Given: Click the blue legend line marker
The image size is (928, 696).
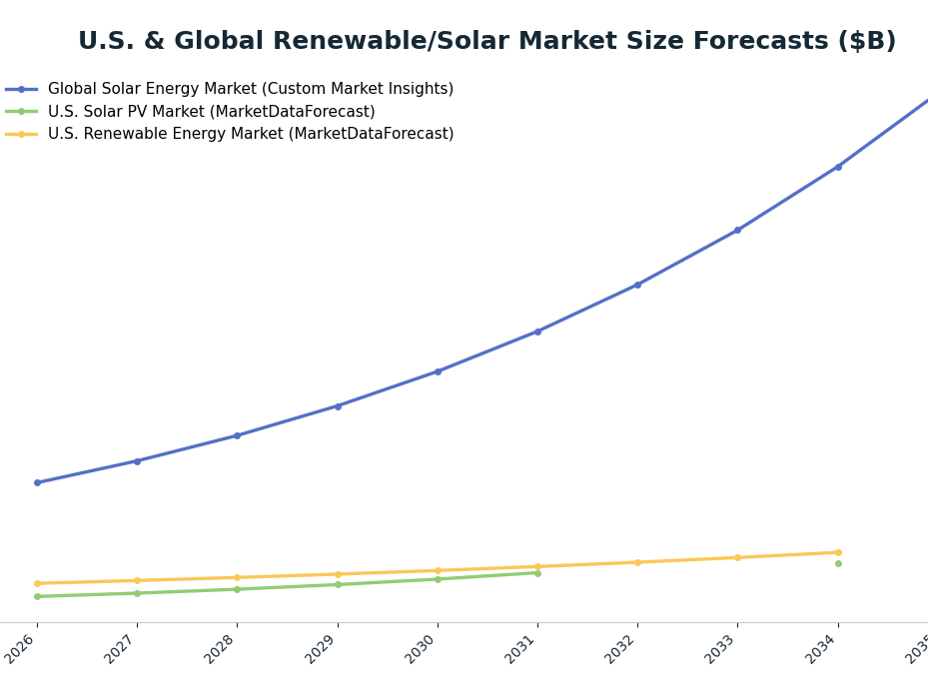Looking at the screenshot, I should [x=21, y=89].
